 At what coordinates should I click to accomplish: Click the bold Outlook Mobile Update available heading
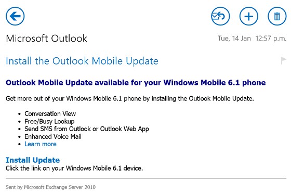point(136,83)
